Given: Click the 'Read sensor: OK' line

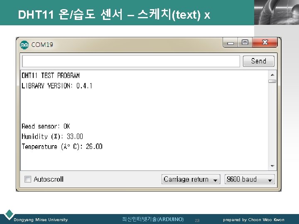Looking at the screenshot, I should coord(46,126).
